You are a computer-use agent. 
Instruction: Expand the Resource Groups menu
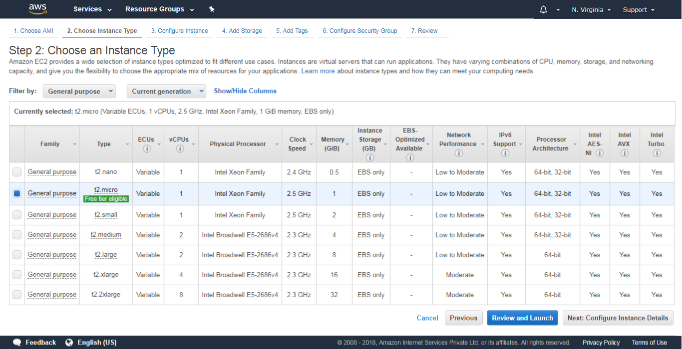tap(160, 9)
